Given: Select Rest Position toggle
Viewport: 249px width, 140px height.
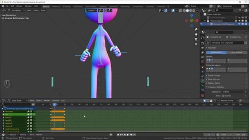Looking at the screenshot, I should point(237,52).
